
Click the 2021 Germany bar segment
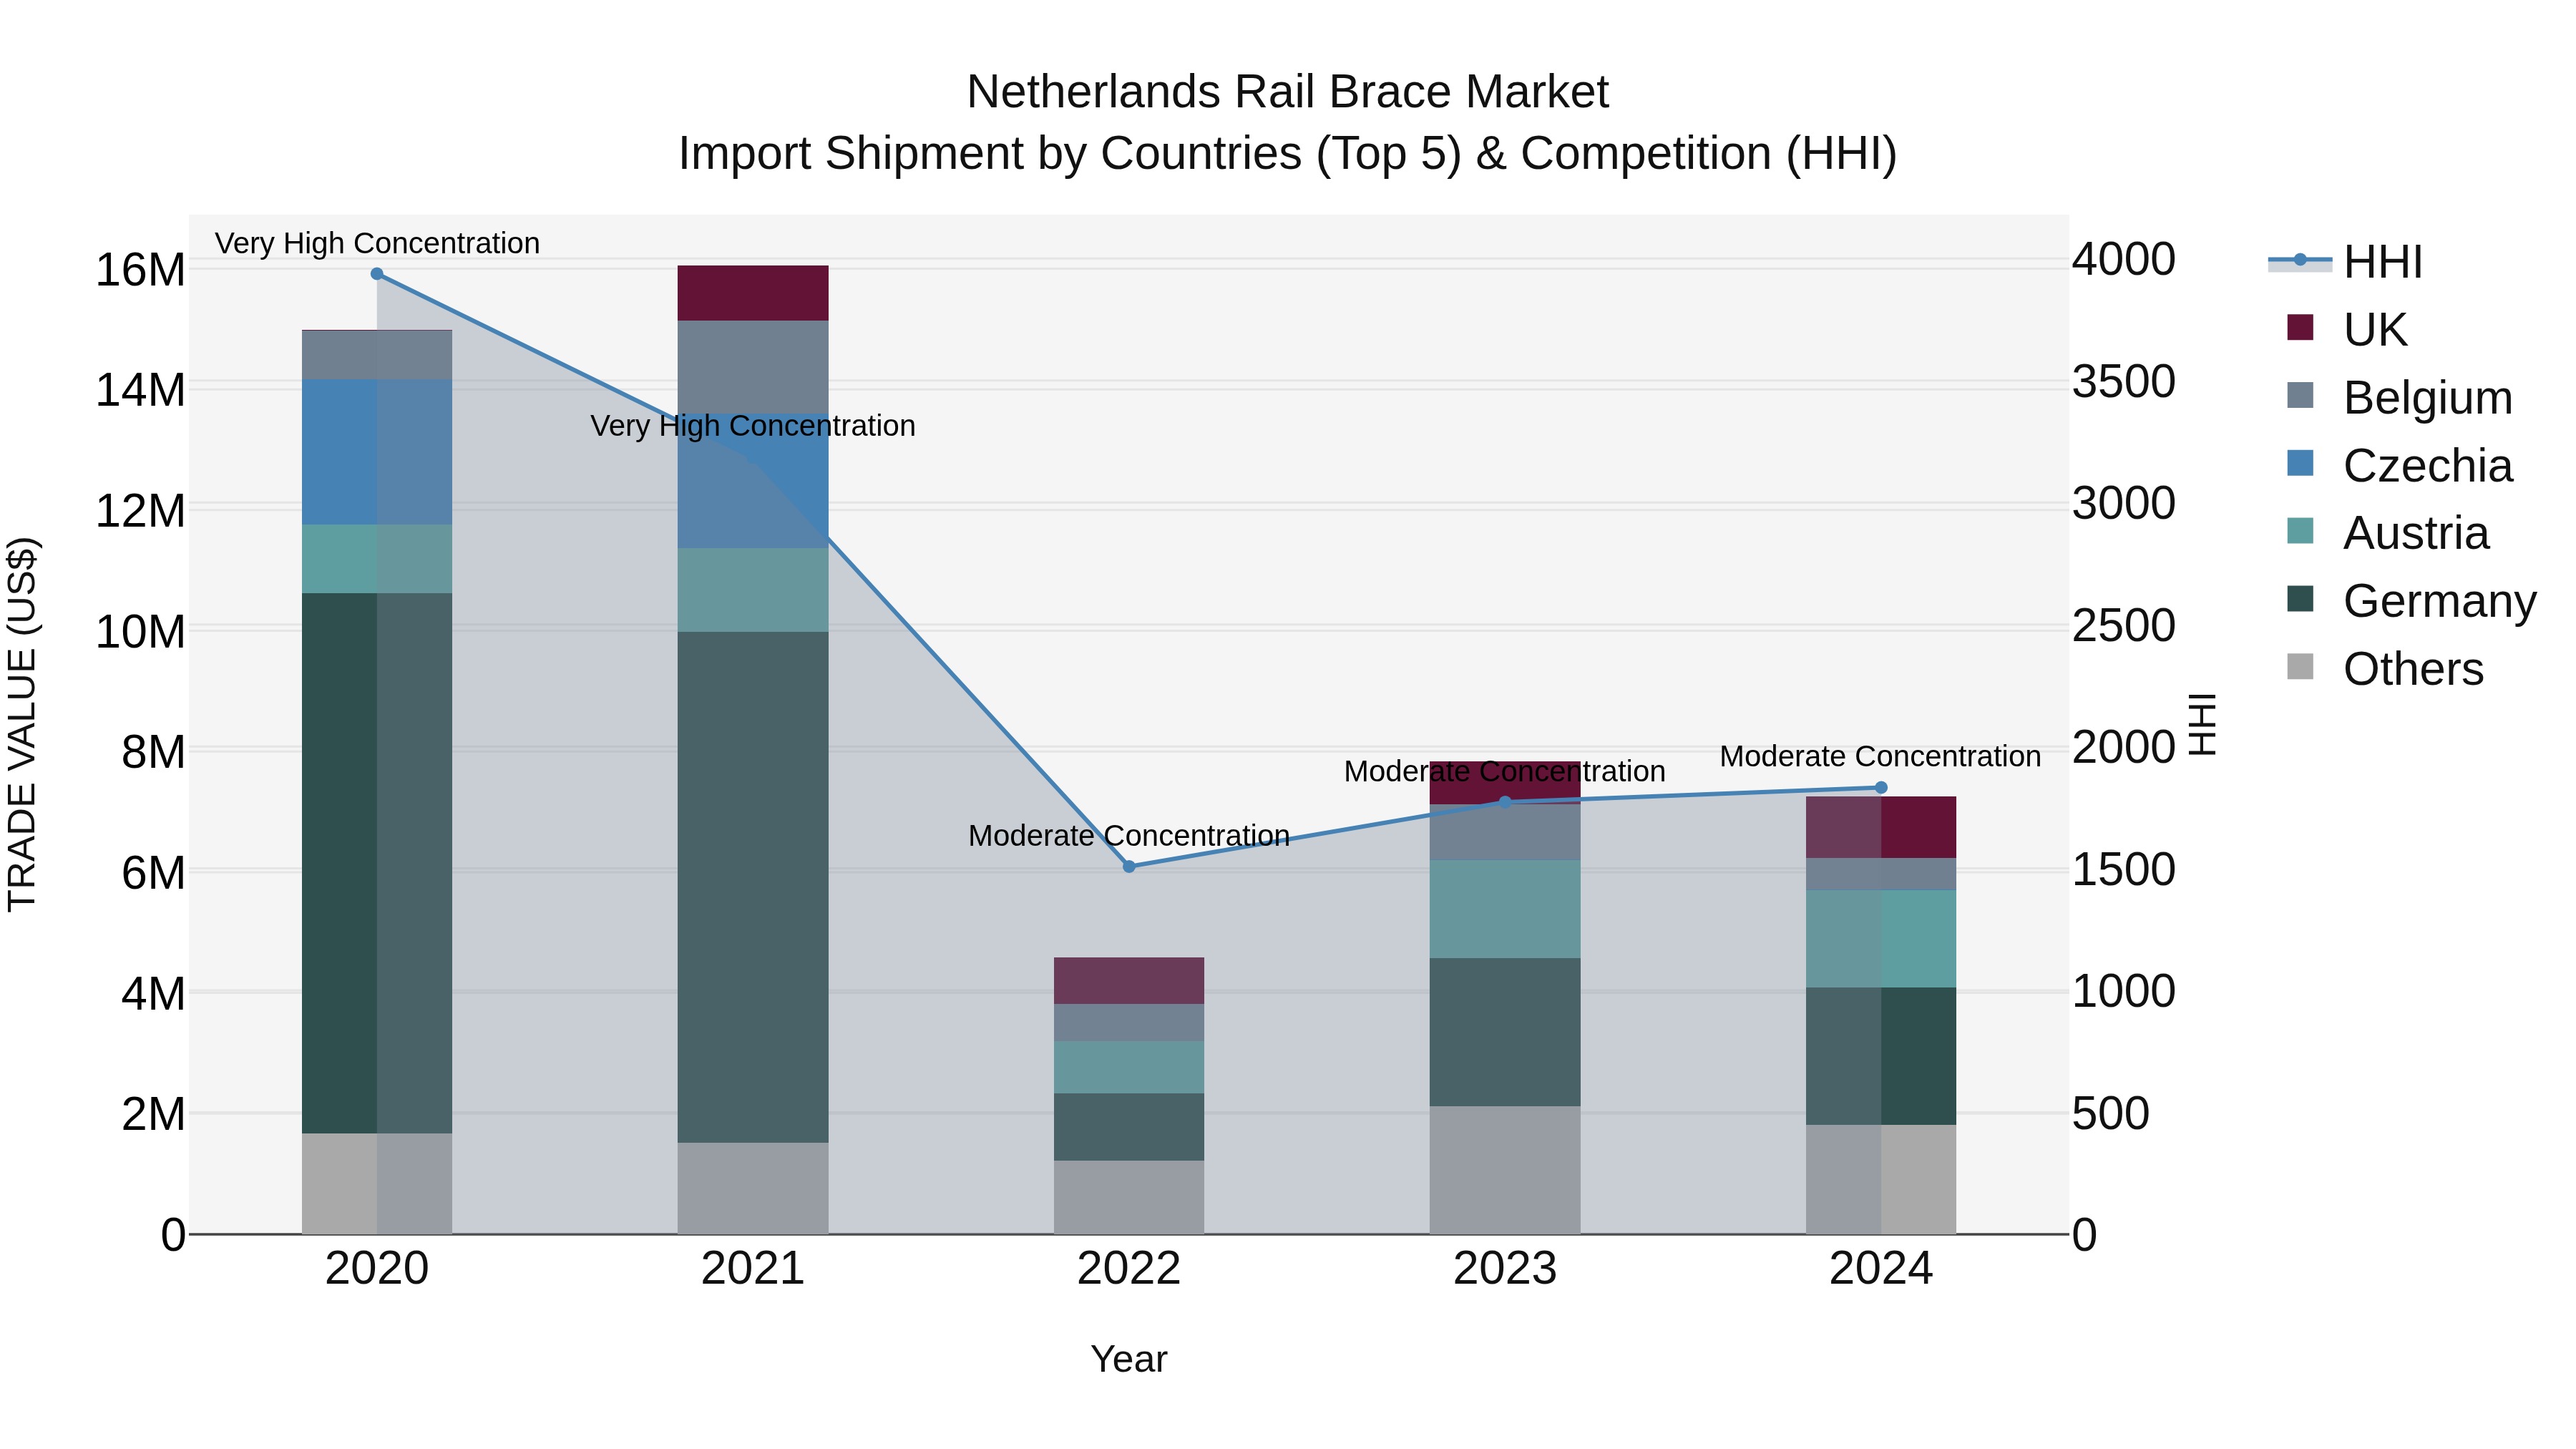click(x=753, y=887)
